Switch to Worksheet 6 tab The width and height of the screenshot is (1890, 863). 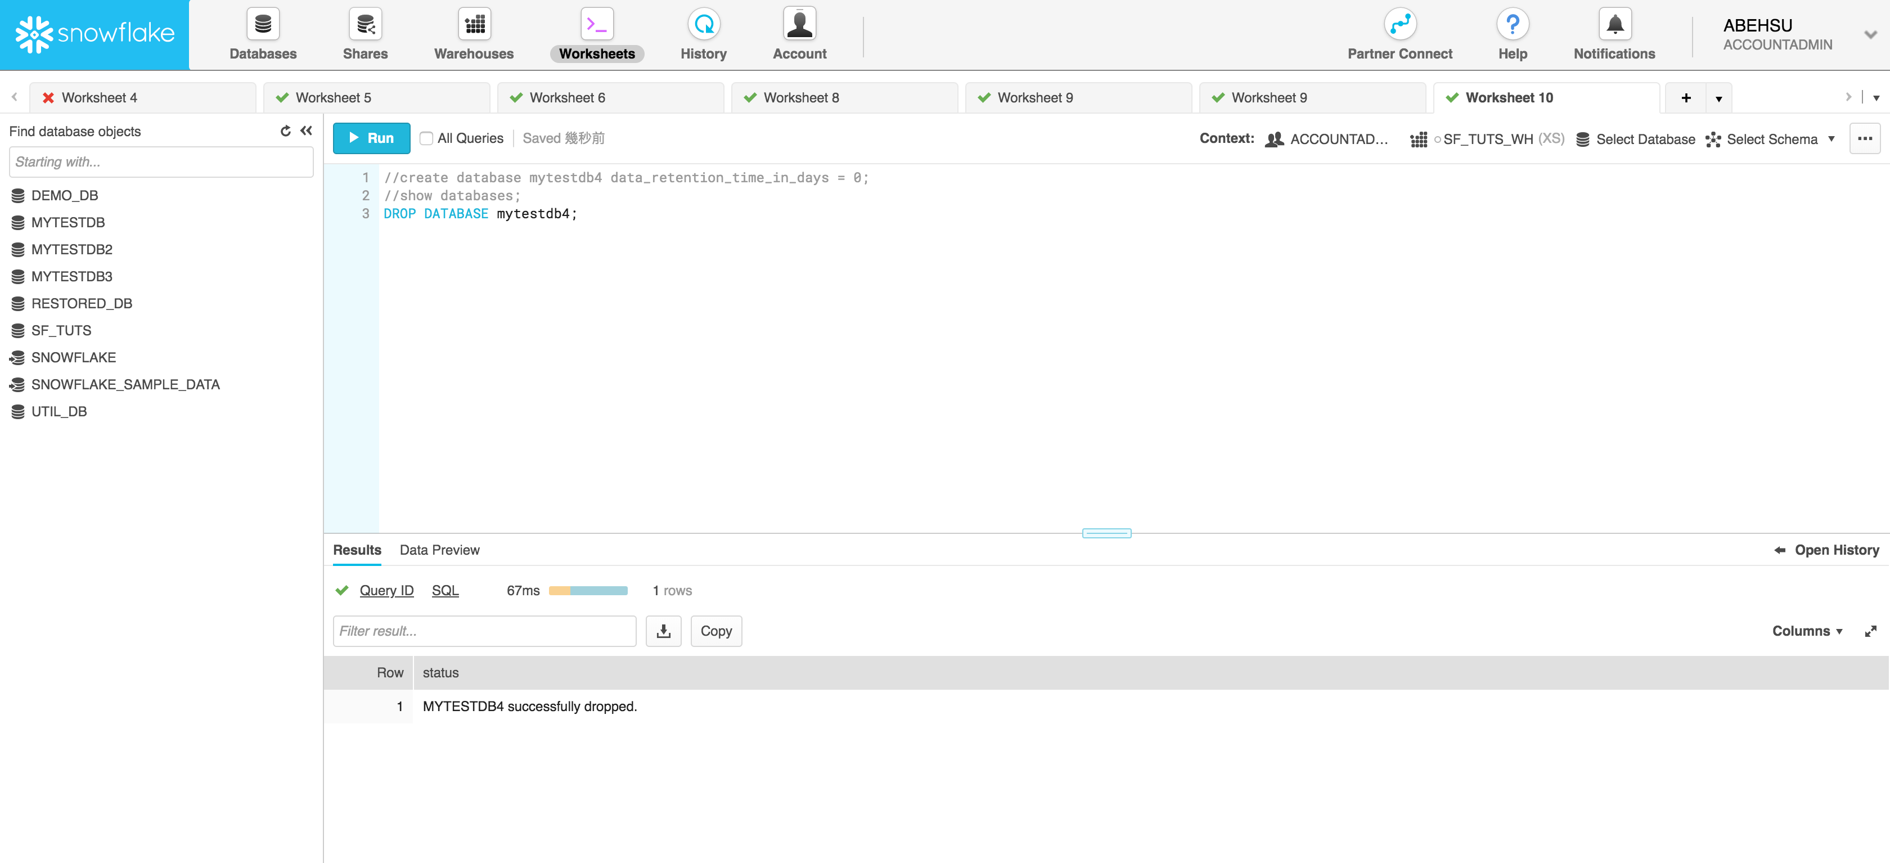coord(610,97)
